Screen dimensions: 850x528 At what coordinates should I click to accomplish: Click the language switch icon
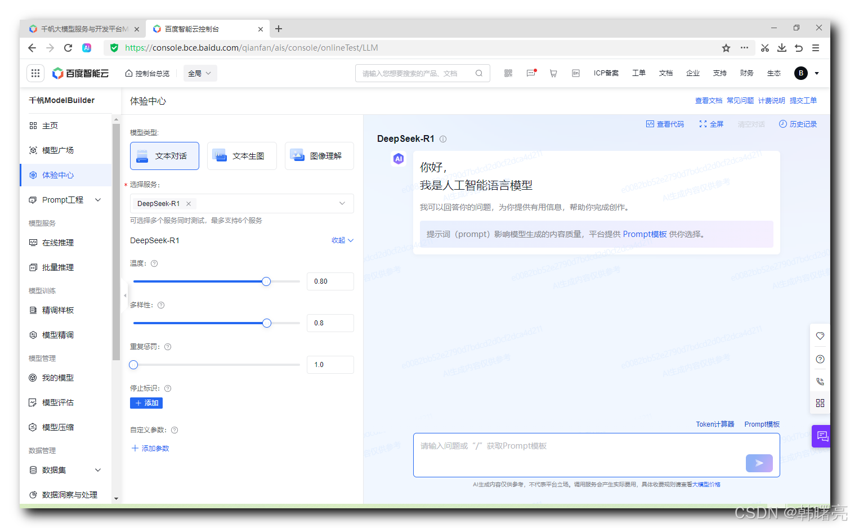coord(576,73)
